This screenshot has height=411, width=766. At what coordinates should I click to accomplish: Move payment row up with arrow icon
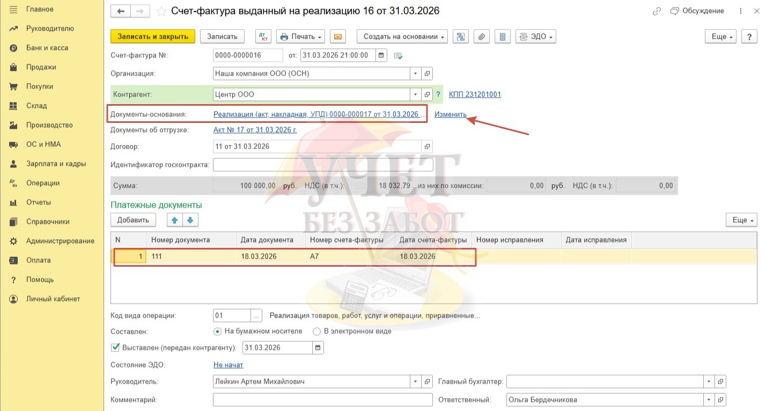174,220
